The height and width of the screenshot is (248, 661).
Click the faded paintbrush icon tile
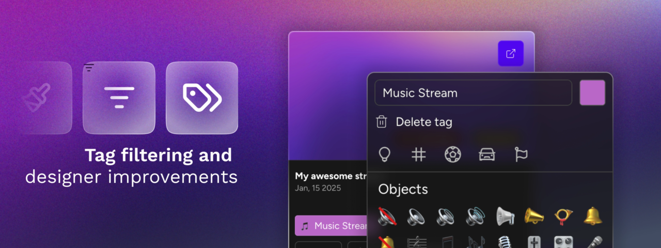[46, 98]
